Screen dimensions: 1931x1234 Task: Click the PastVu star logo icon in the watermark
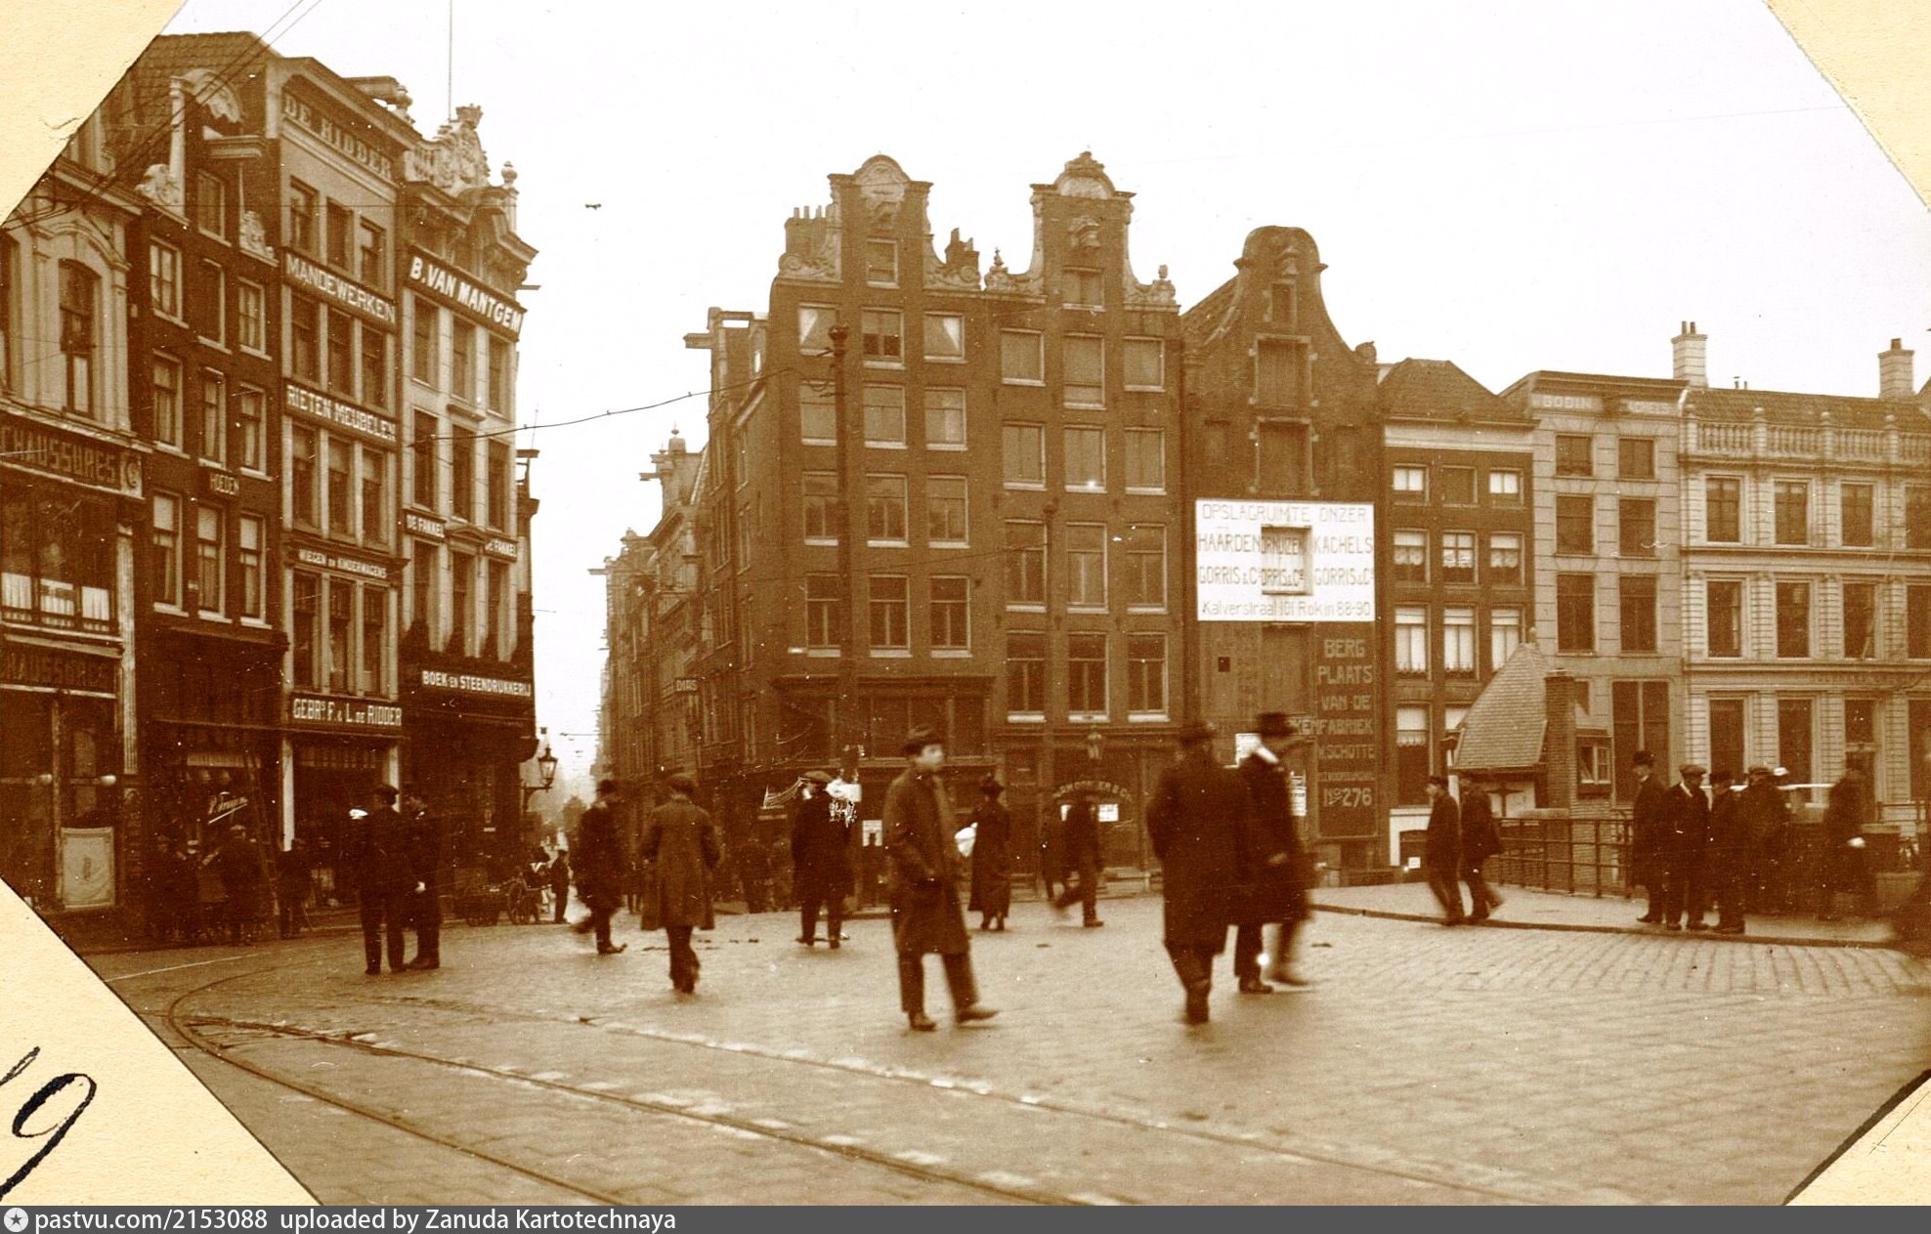[17, 1220]
